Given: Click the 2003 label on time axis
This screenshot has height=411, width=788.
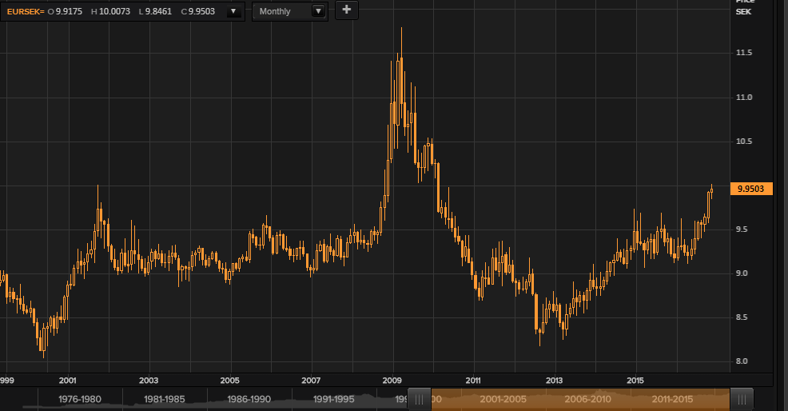Looking at the screenshot, I should [149, 381].
